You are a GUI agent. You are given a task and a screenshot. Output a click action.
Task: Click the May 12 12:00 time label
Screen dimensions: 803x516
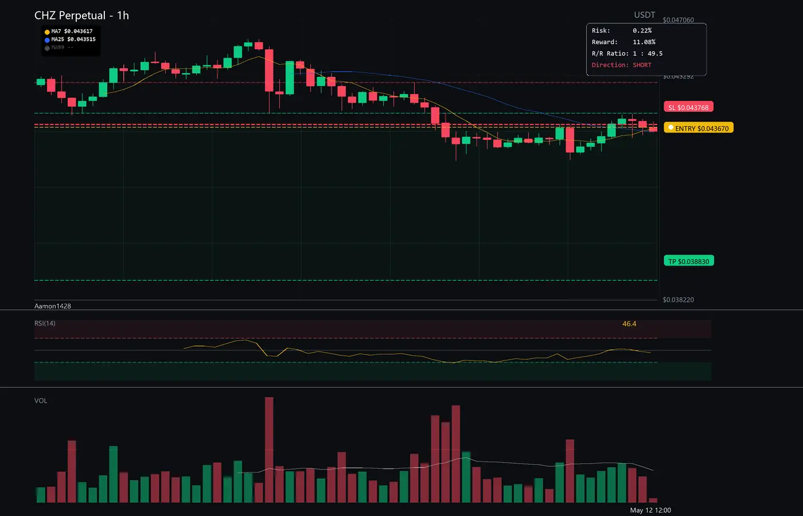[650, 510]
